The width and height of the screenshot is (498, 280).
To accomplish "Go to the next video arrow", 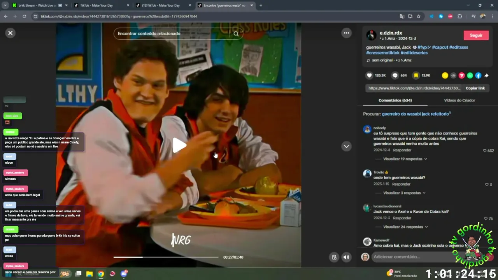I will coord(346,146).
